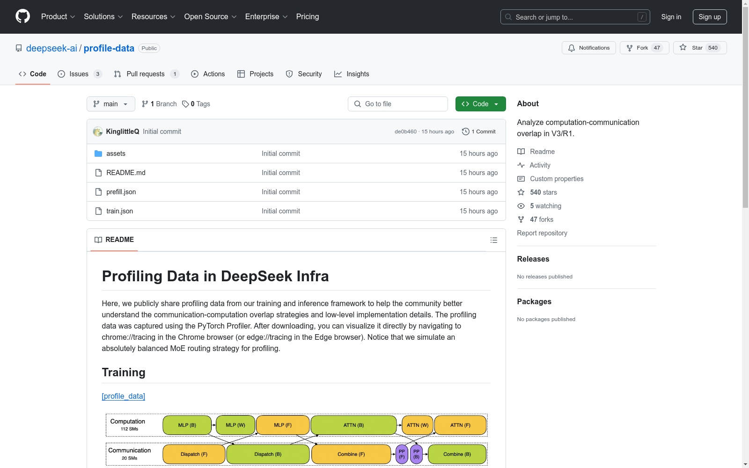
Task: Open the assets folder
Action: point(116,154)
